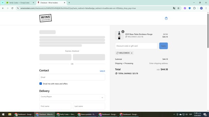Click the page vertical scrollbar
This screenshot has height=117, width=209.
[x=208, y=31]
